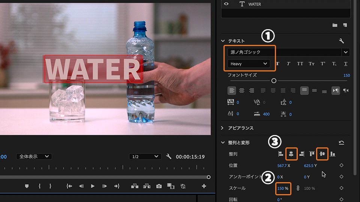
Task: Reset the align and transform settings
Action: 341,143
